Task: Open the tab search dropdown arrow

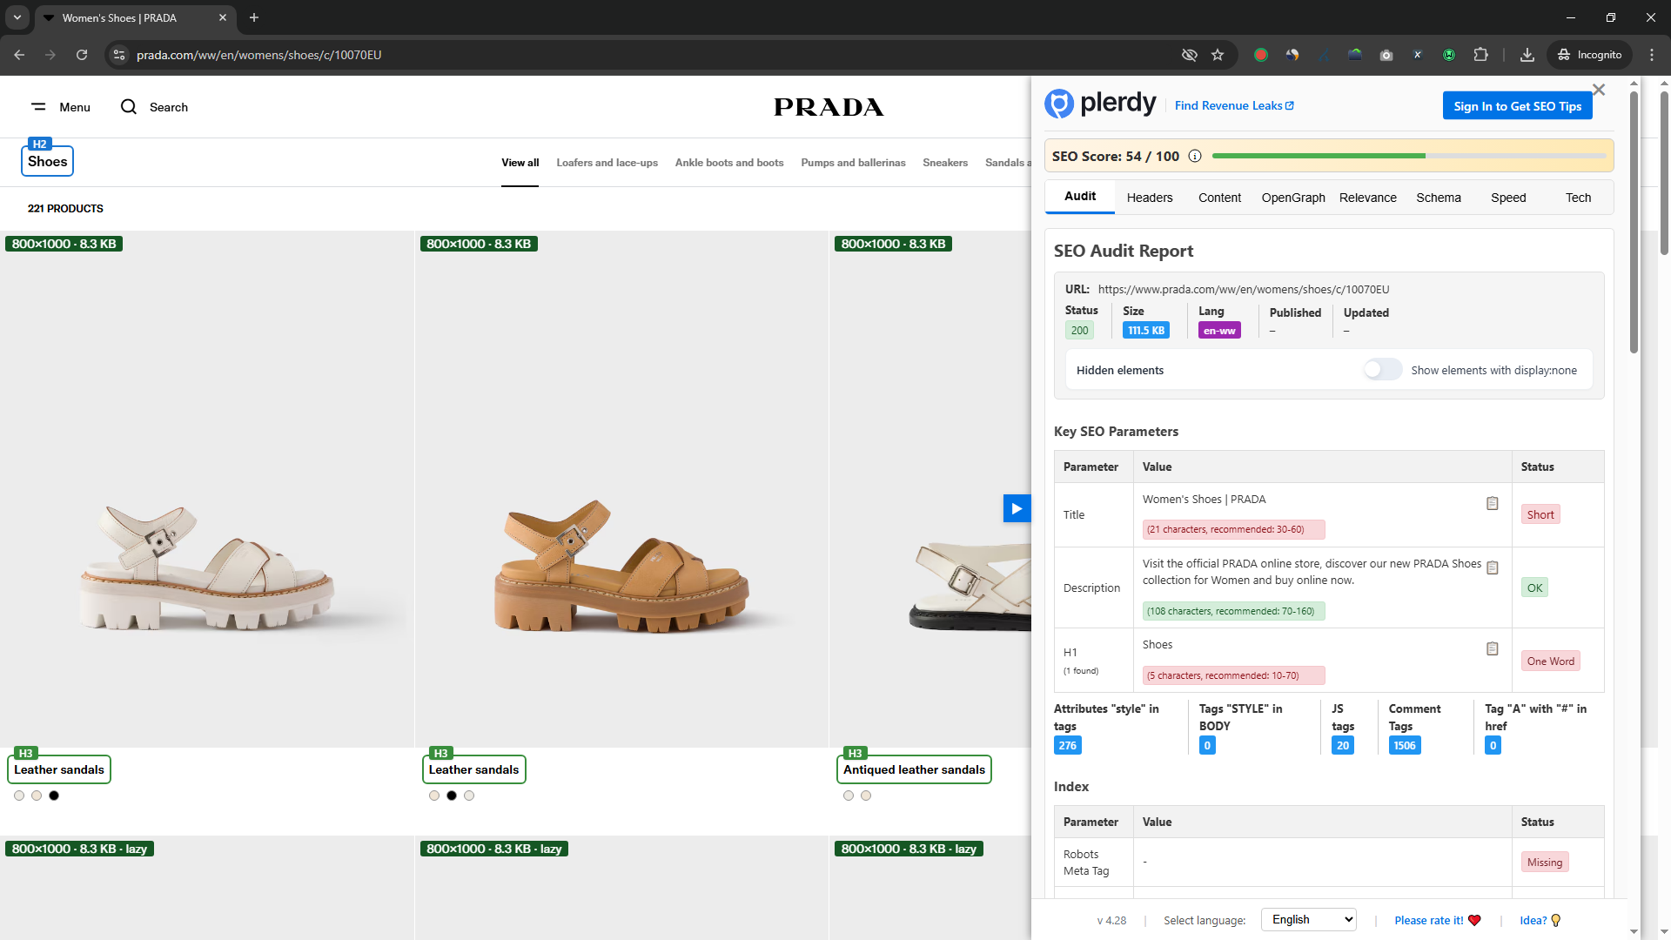Action: tap(17, 17)
